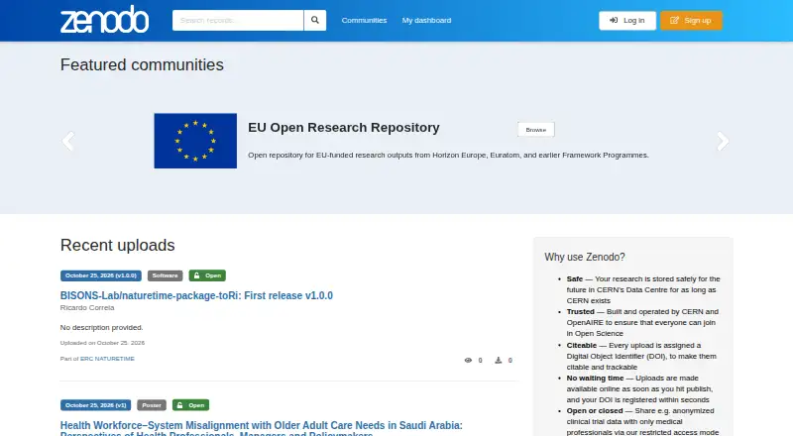
Task: Click the Open badge on the Poster record
Action: pos(190,405)
